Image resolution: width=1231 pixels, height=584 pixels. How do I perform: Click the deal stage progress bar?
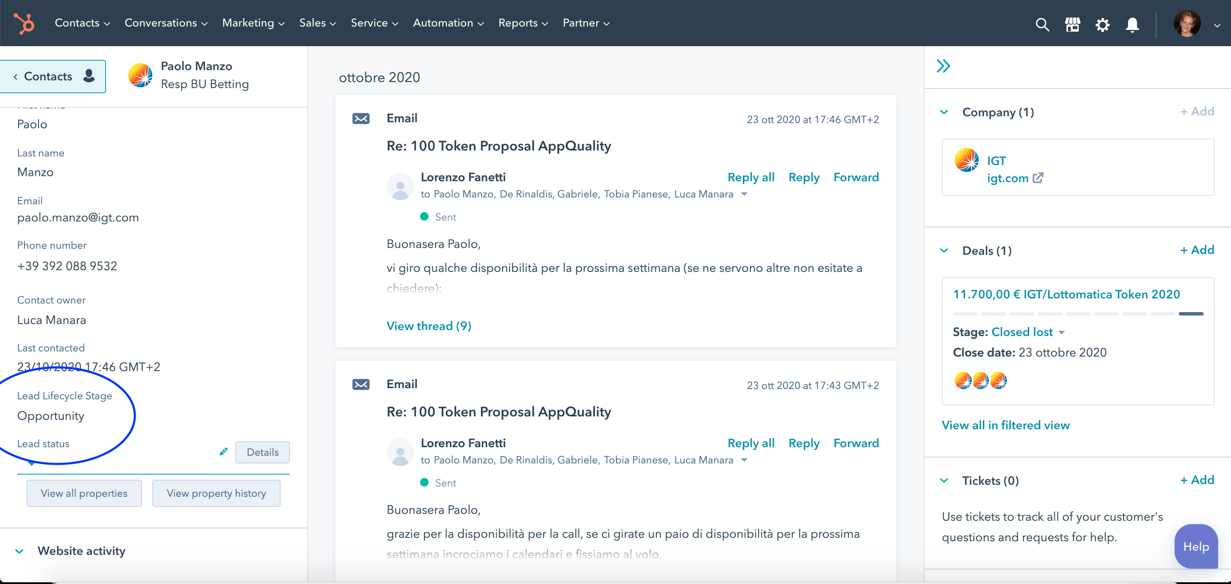[x=1077, y=314]
